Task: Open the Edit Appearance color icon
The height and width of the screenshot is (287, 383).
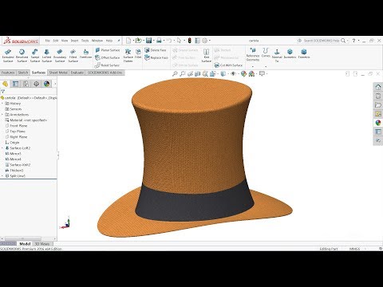Action: [x=243, y=74]
